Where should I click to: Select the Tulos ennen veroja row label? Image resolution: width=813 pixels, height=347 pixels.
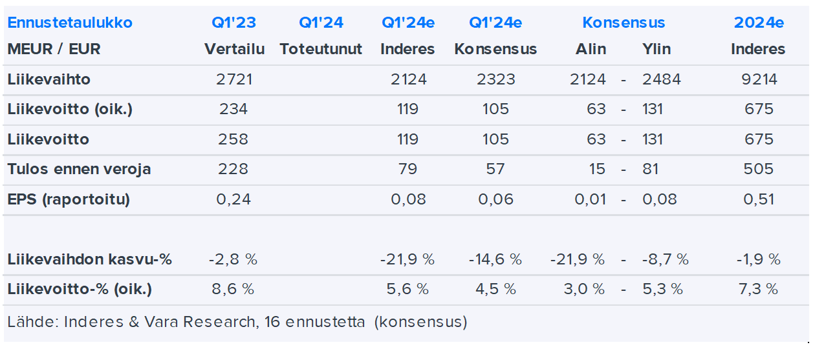[x=79, y=169]
